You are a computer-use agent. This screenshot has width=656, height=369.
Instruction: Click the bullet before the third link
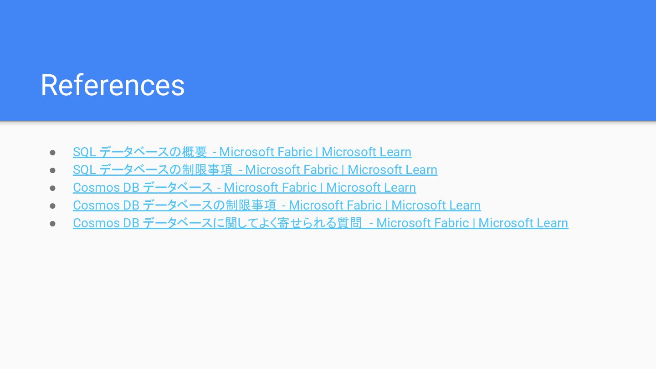(53, 188)
